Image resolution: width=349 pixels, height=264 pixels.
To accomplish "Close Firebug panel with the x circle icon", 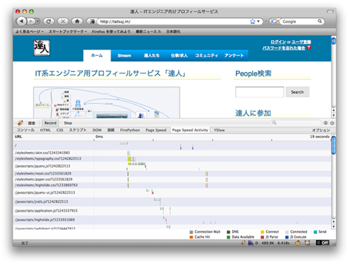I will pos(332,123).
